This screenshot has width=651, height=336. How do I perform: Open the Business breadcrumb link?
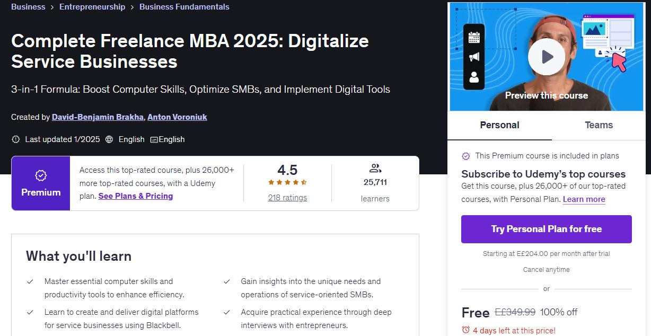click(28, 7)
